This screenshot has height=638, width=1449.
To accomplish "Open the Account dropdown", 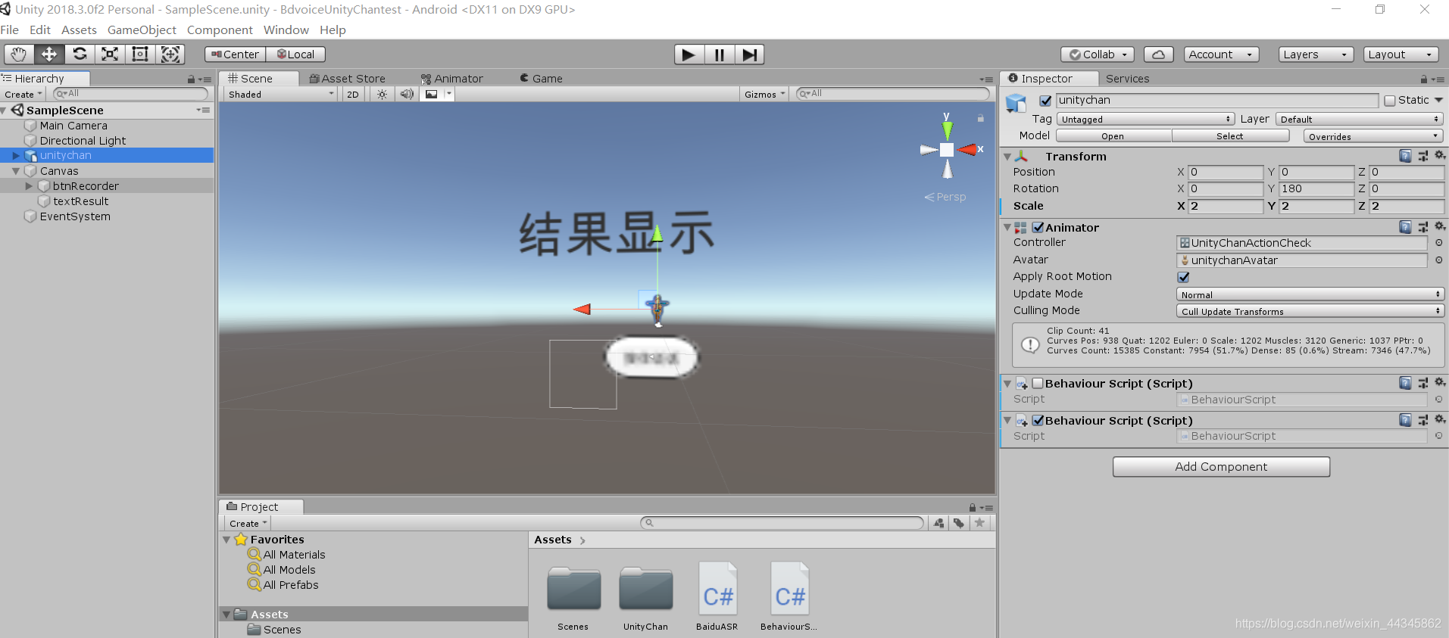I will click(1222, 54).
